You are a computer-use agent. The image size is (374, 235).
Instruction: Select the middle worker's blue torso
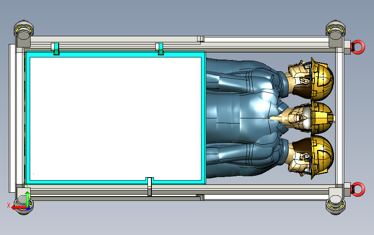coord(243,117)
